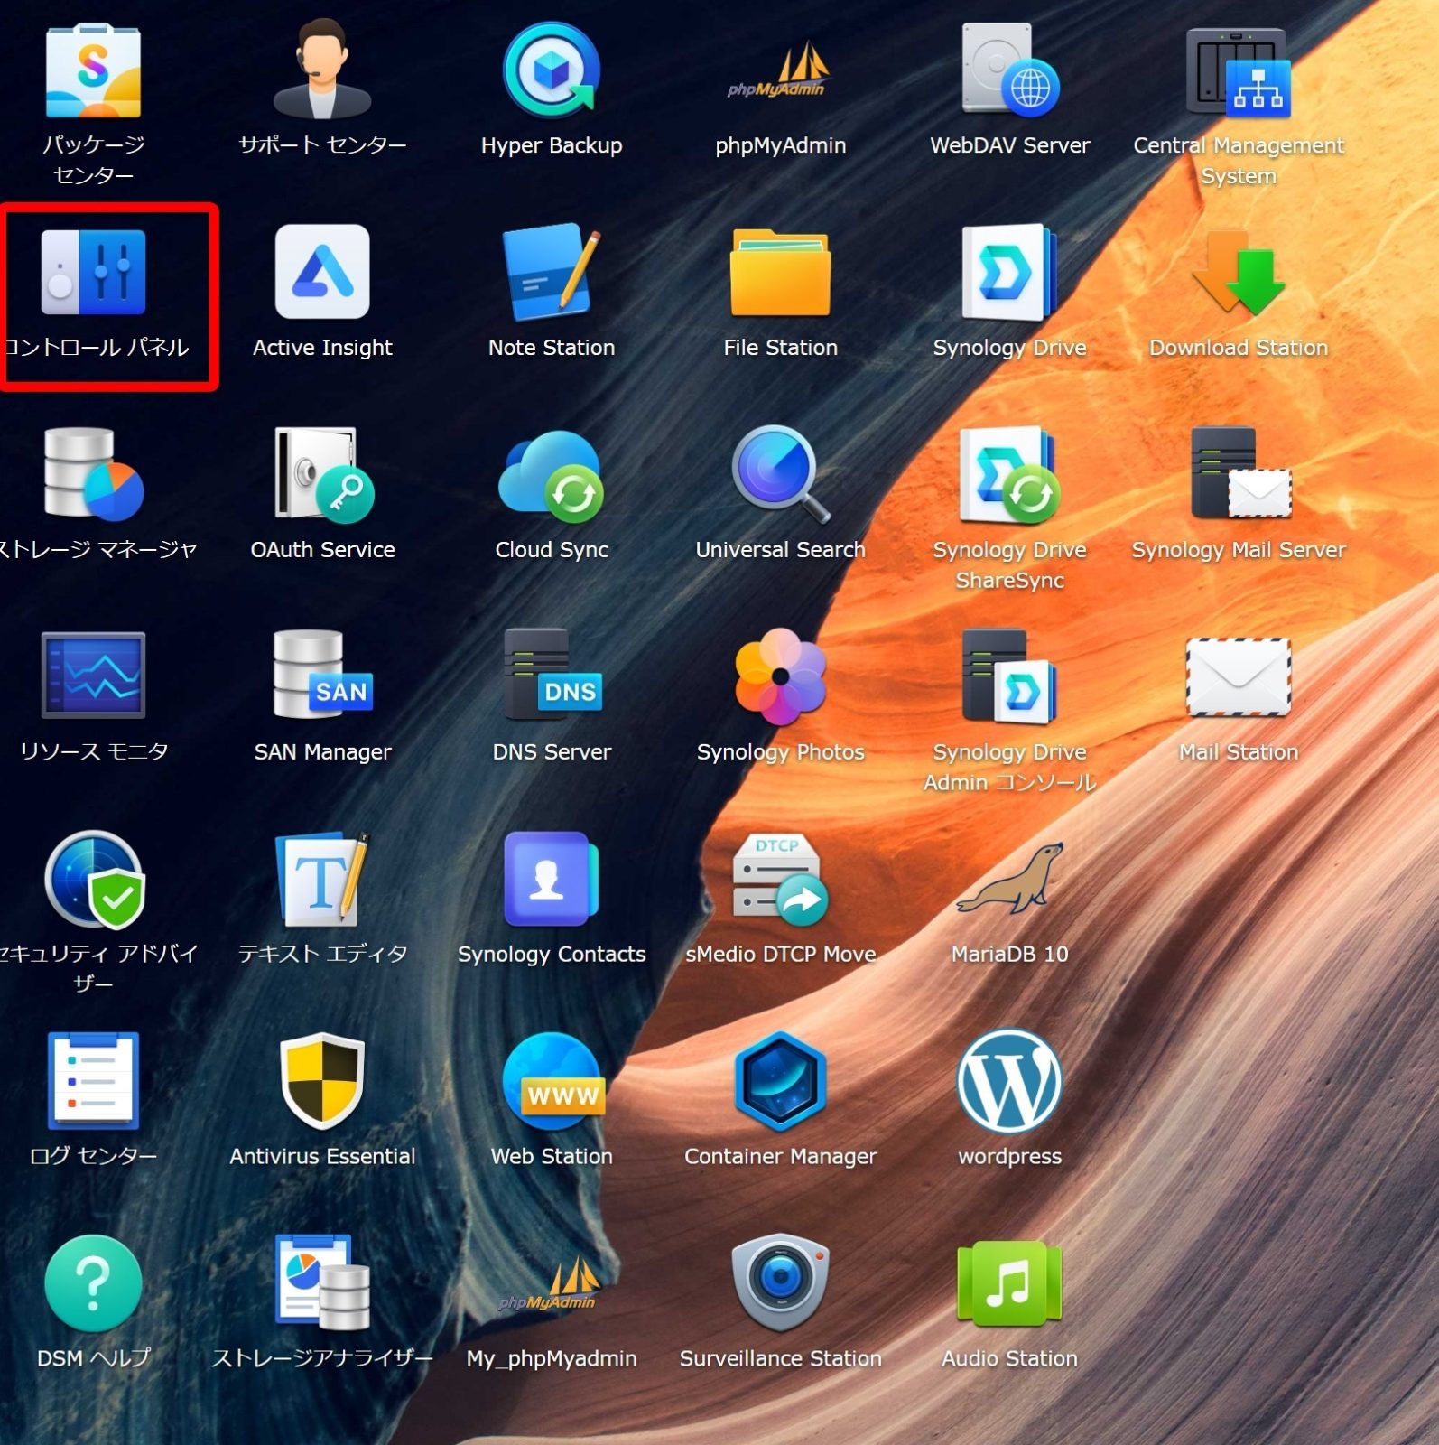Launch the SAN Manager app

pos(322,677)
